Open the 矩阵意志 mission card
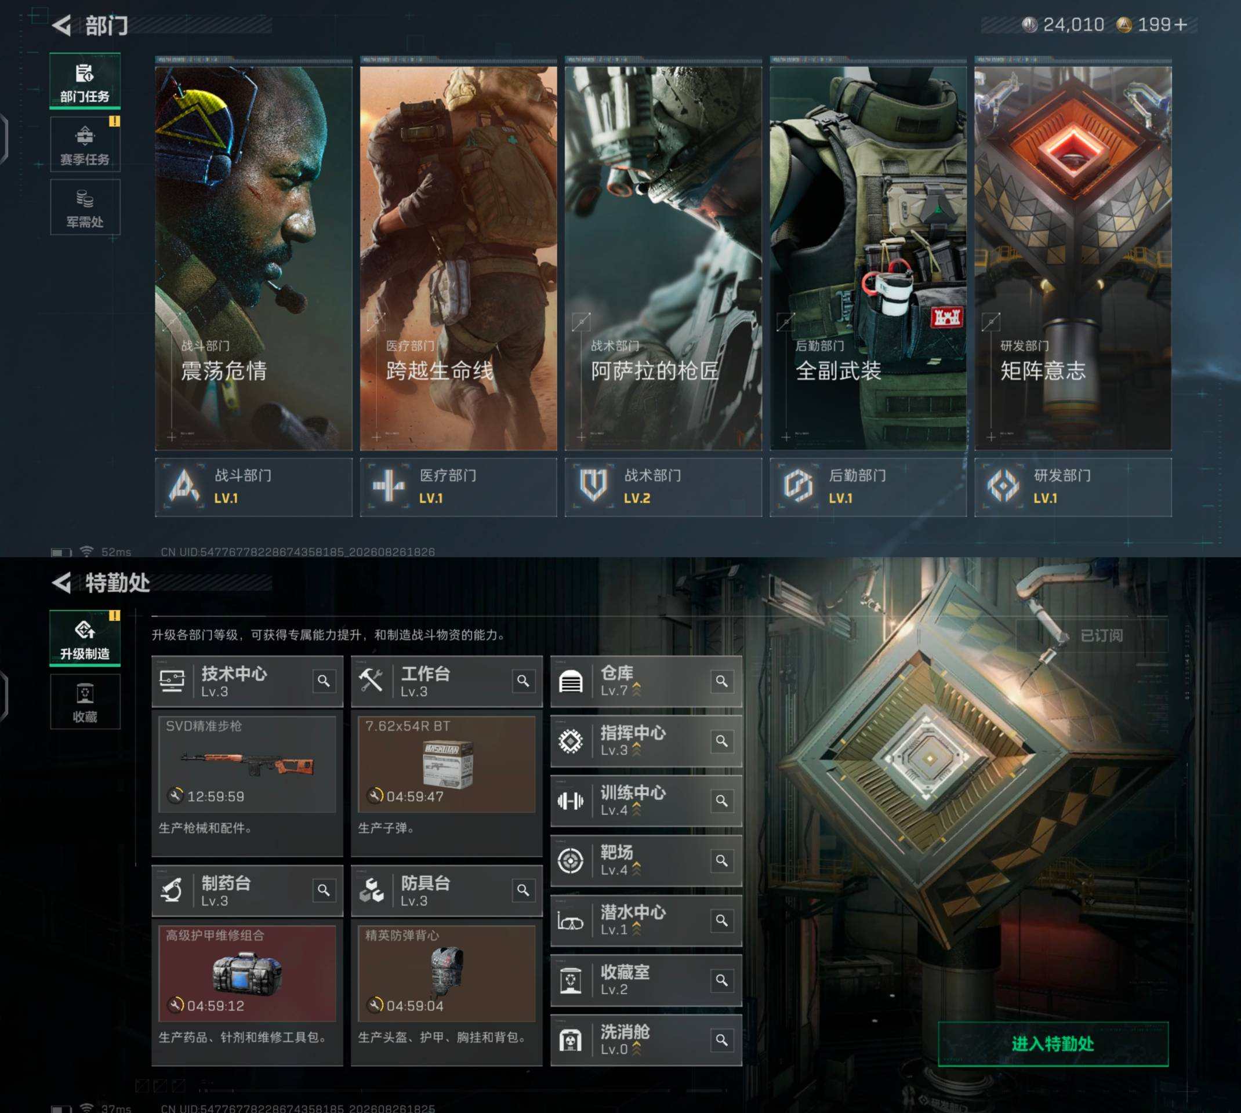Image resolution: width=1241 pixels, height=1113 pixels. 1073,258
